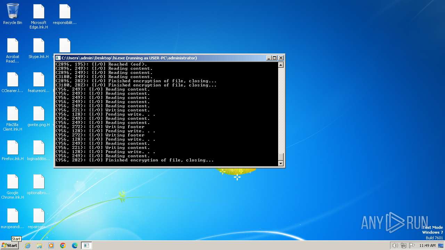Open the Action Center flag icon
The height and width of the screenshot is (250, 445).
pos(412,245)
